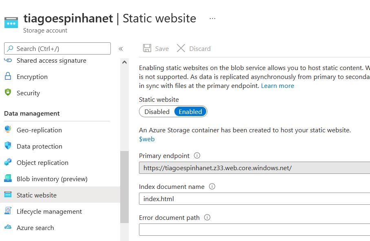Collapse the sidebar with double chevron

tap(121, 49)
